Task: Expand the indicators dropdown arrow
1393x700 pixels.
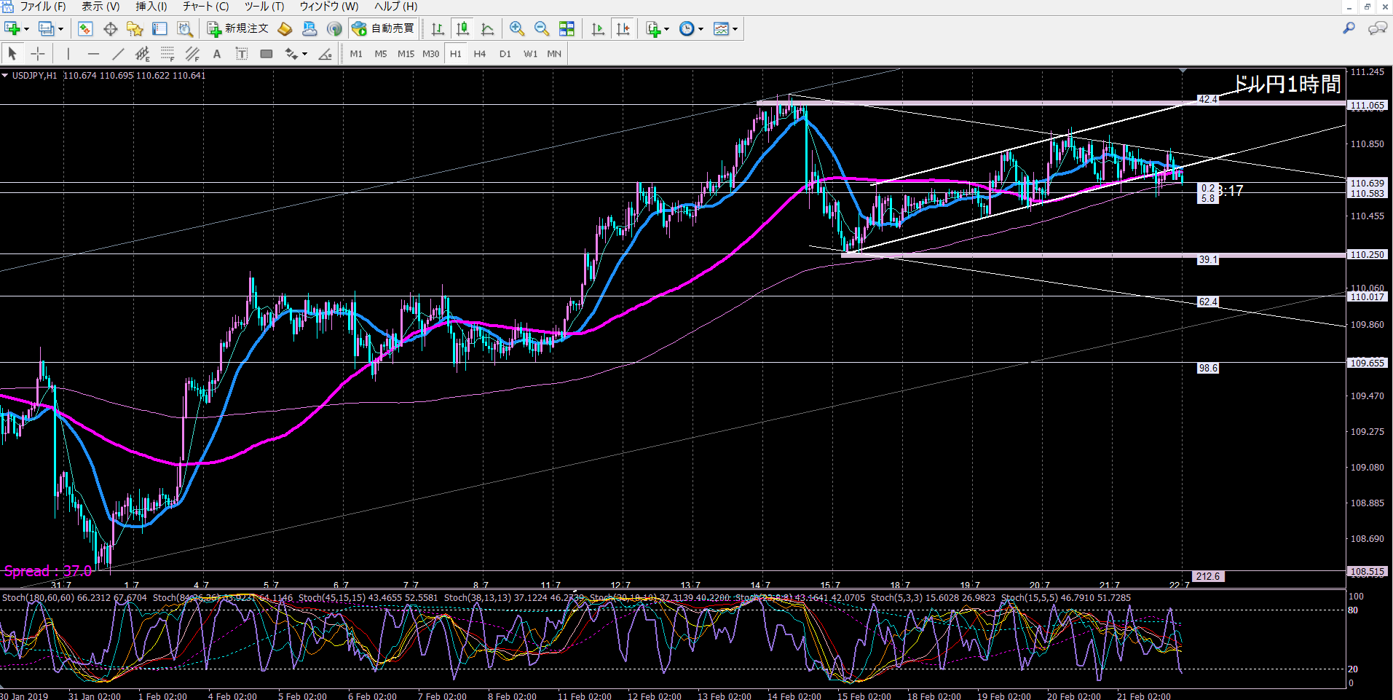Action: click(x=666, y=29)
